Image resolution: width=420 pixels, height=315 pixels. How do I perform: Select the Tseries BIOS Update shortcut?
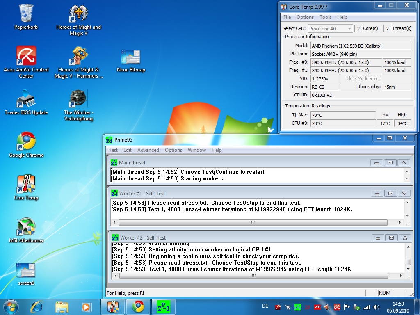26,102
